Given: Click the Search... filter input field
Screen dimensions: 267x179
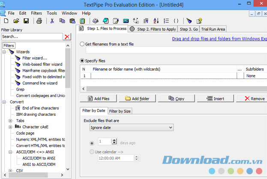Looking at the screenshot, I should tap(32, 37).
